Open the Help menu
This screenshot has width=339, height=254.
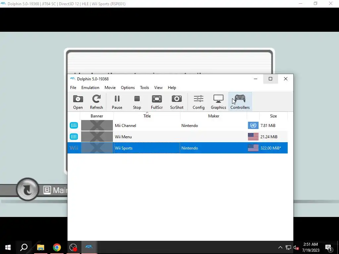coord(172,87)
